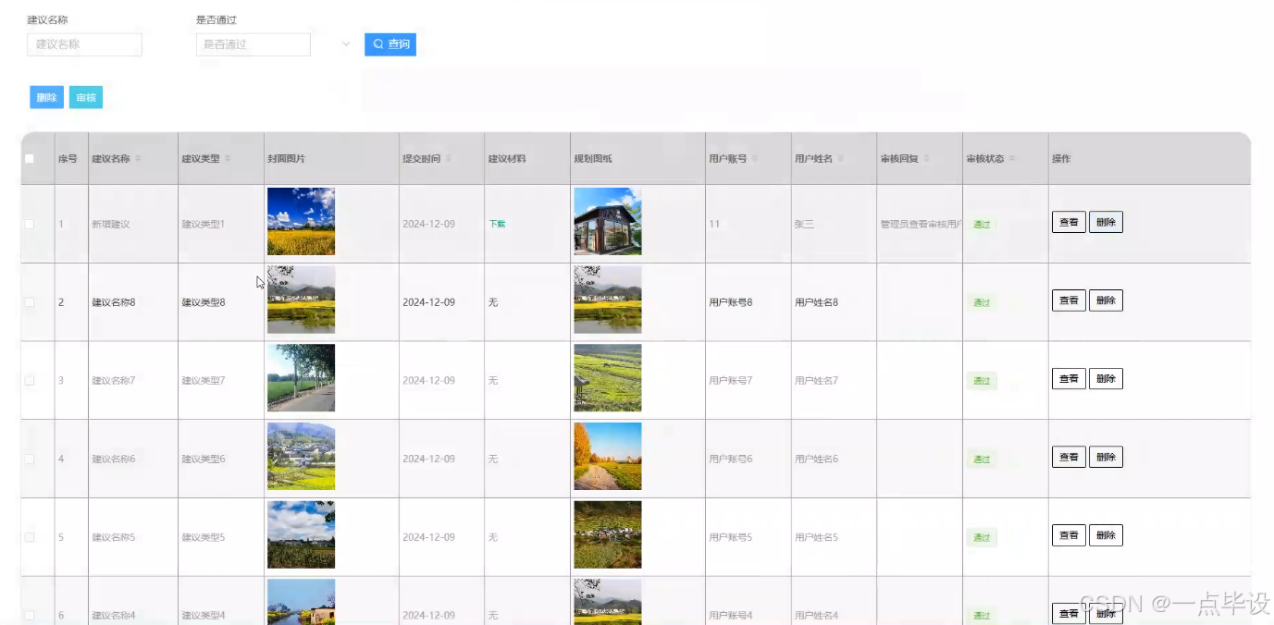Click the 通过 status tag in 建议名称7 row
The width and height of the screenshot is (1274, 625).
tap(982, 381)
